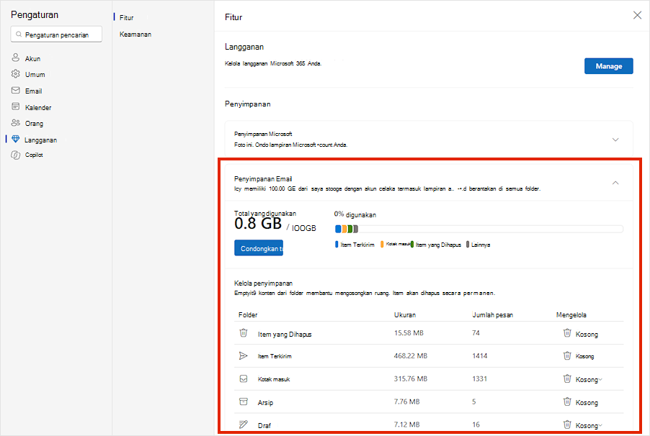The width and height of the screenshot is (650, 436).
Task: Click the Kotak masuk folder name
Action: pos(274,379)
